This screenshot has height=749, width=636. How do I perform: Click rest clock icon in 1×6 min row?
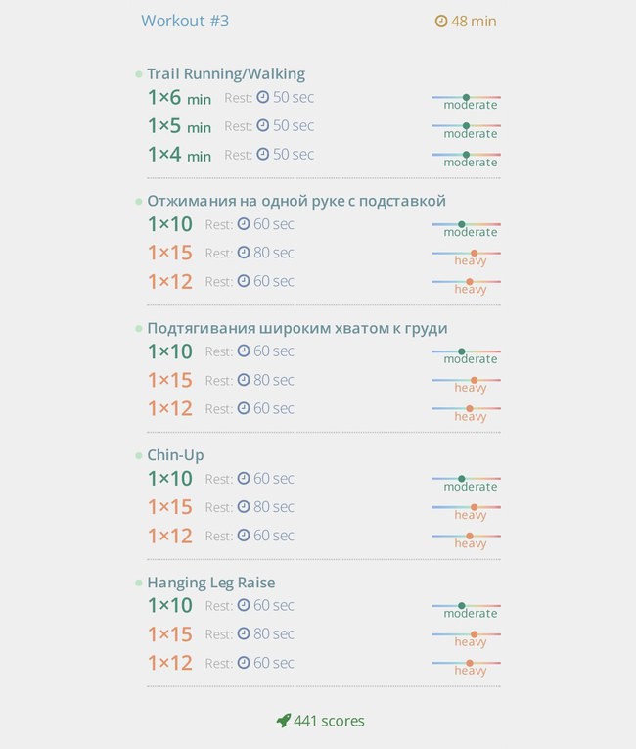coord(262,97)
